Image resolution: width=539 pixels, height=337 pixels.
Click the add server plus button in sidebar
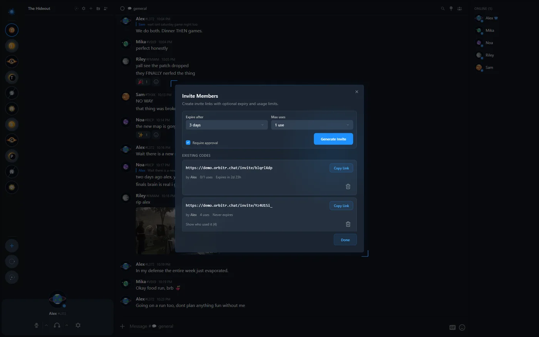point(12,246)
